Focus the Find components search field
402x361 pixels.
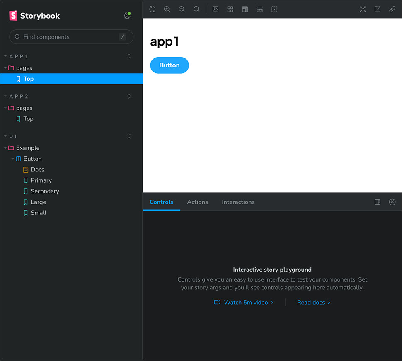(x=71, y=37)
